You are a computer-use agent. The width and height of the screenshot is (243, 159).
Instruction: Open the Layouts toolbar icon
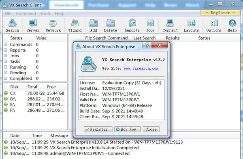pos(191,25)
